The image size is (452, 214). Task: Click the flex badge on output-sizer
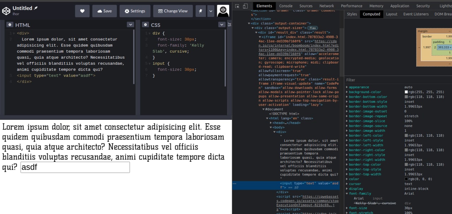pyautogui.click(x=313, y=28)
